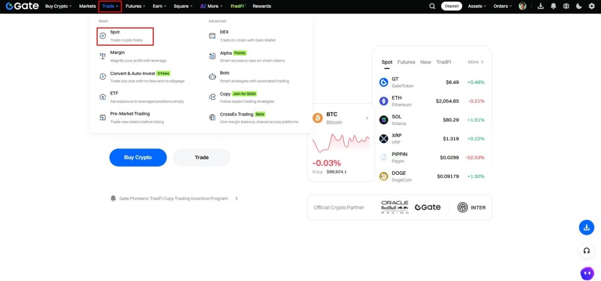Switch to the Futures tab in market widget
This screenshot has width=601, height=281.
click(406, 62)
